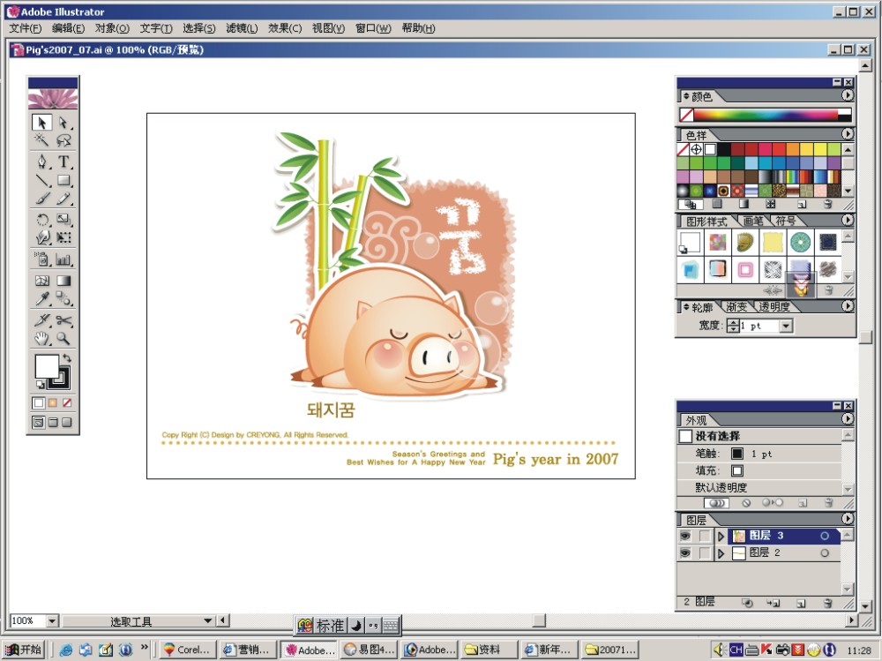Switch to the 画笔 tab
The width and height of the screenshot is (882, 661).
click(753, 221)
